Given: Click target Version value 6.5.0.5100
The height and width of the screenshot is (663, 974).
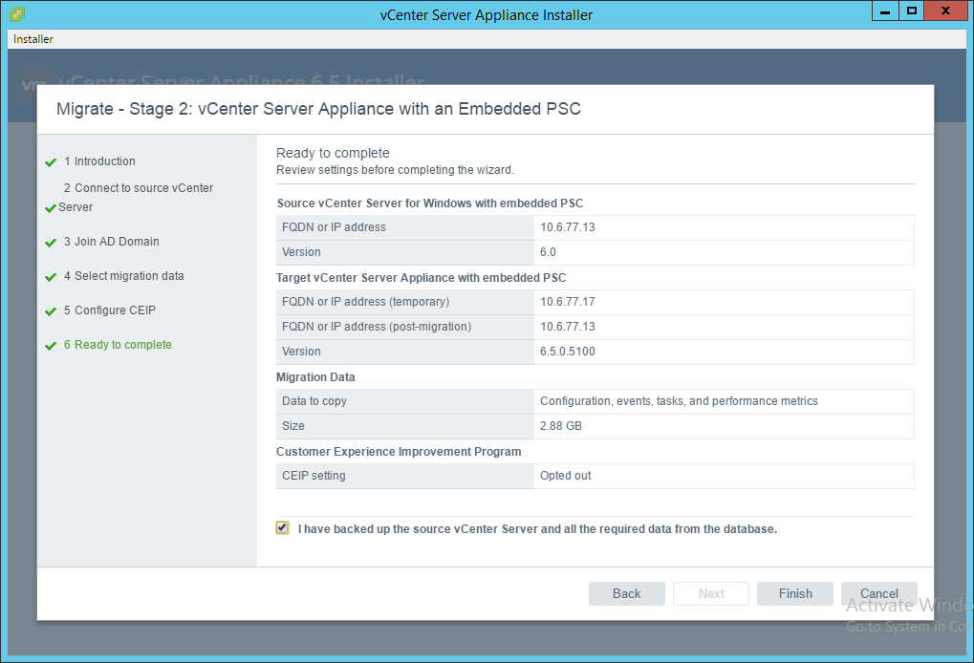Looking at the screenshot, I should pos(567,352).
